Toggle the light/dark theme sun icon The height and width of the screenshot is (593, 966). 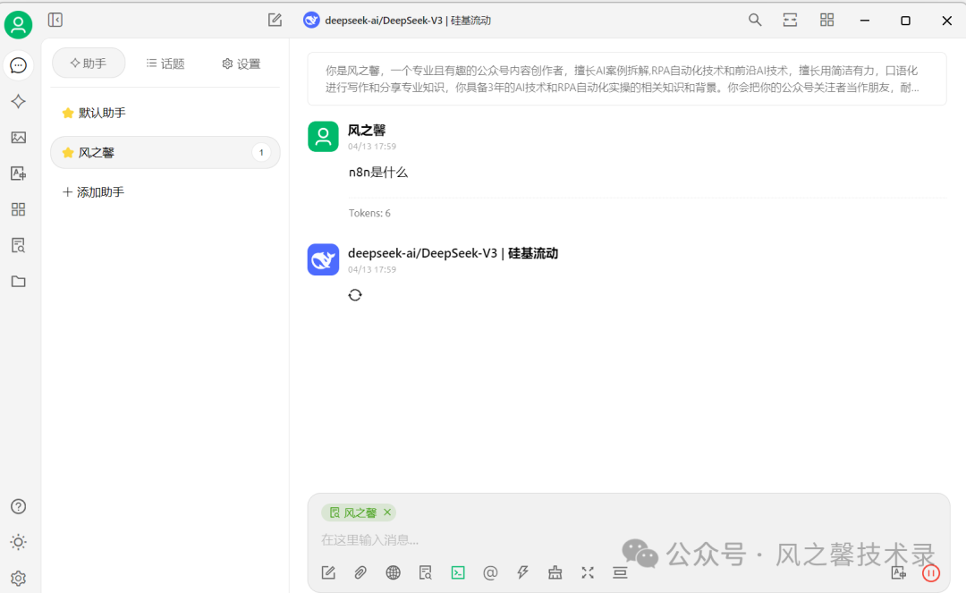pos(19,543)
